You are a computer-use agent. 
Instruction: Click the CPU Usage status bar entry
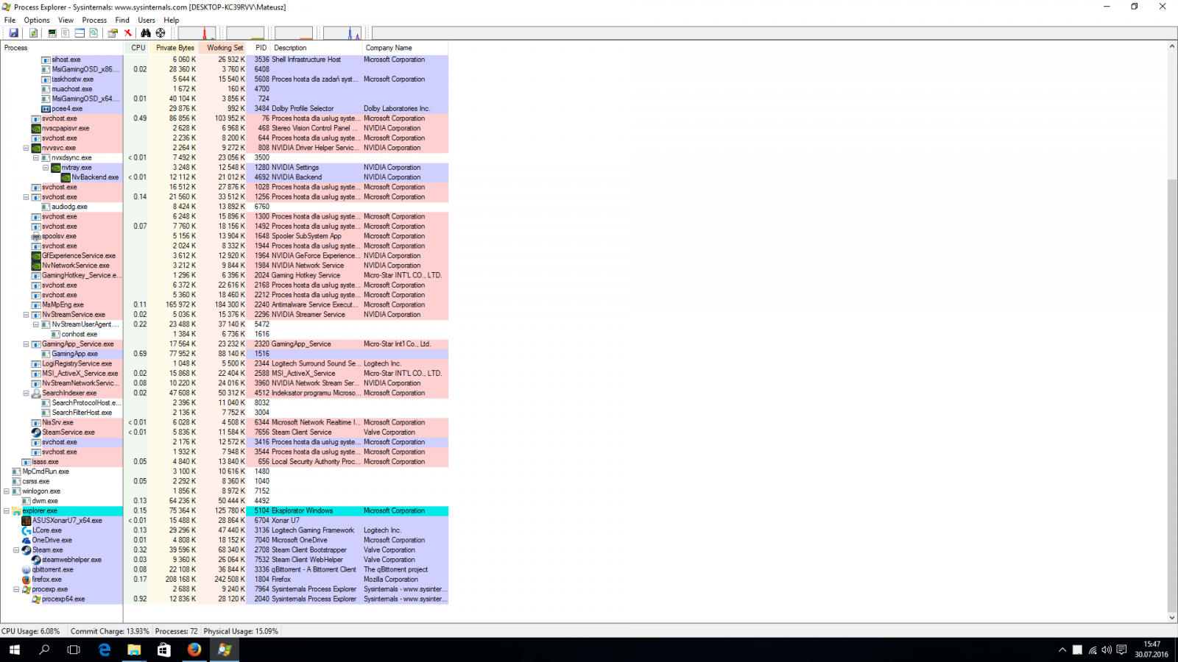(31, 631)
